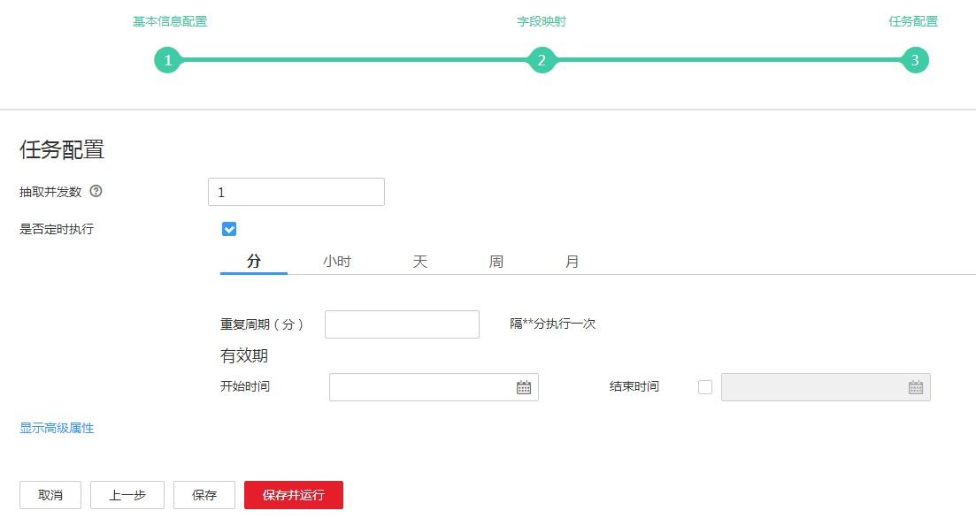Open the calendar picker for 开始时间
Image resolution: width=976 pixels, height=518 pixels.
tap(524, 386)
